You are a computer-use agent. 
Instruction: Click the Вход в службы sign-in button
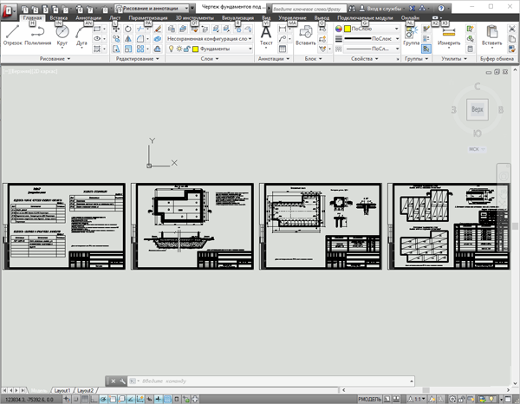pos(382,9)
